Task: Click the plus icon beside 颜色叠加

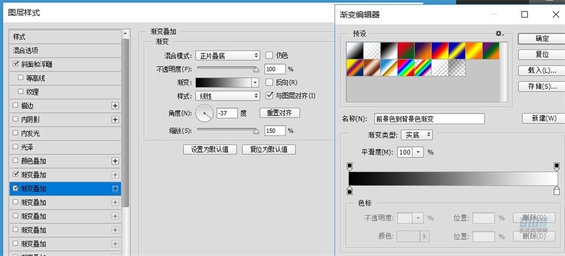Action: point(115,160)
